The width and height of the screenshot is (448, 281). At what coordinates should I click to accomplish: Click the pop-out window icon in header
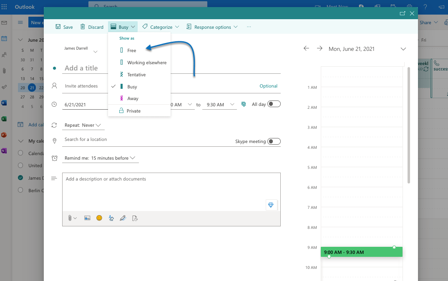tap(402, 13)
